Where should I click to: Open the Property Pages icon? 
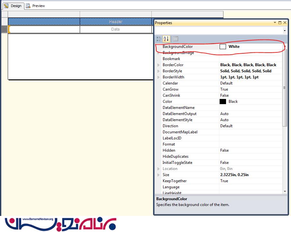pyautogui.click(x=175, y=39)
